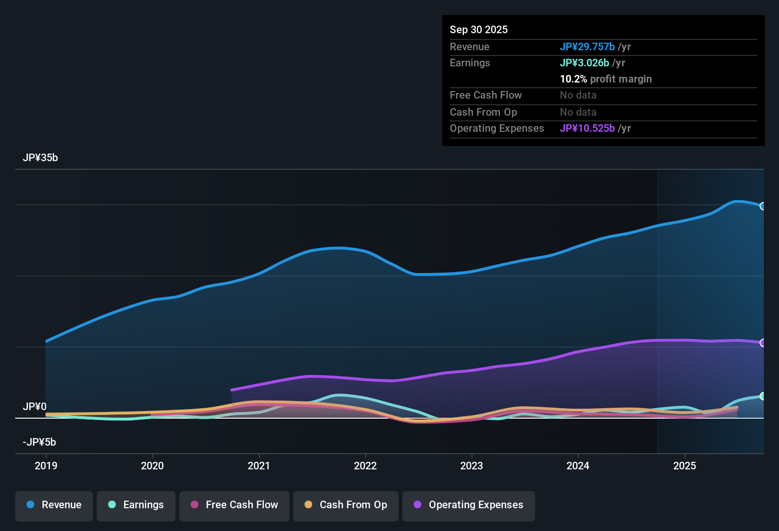779x531 pixels.
Task: Select the 2019 year label on the axis
Action: tap(46, 466)
